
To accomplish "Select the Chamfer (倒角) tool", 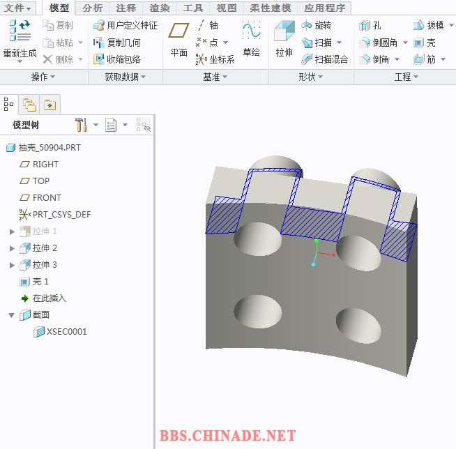I will [x=374, y=59].
